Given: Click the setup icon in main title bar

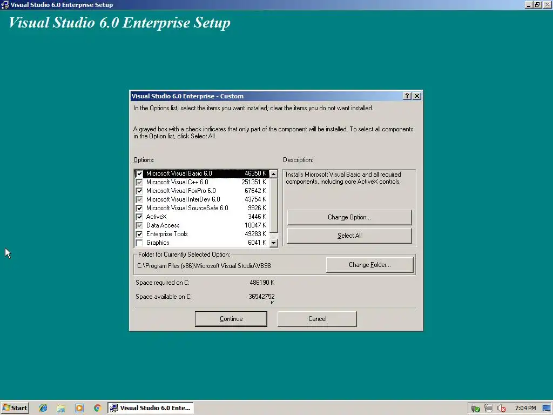Looking at the screenshot, I should click(5, 4).
